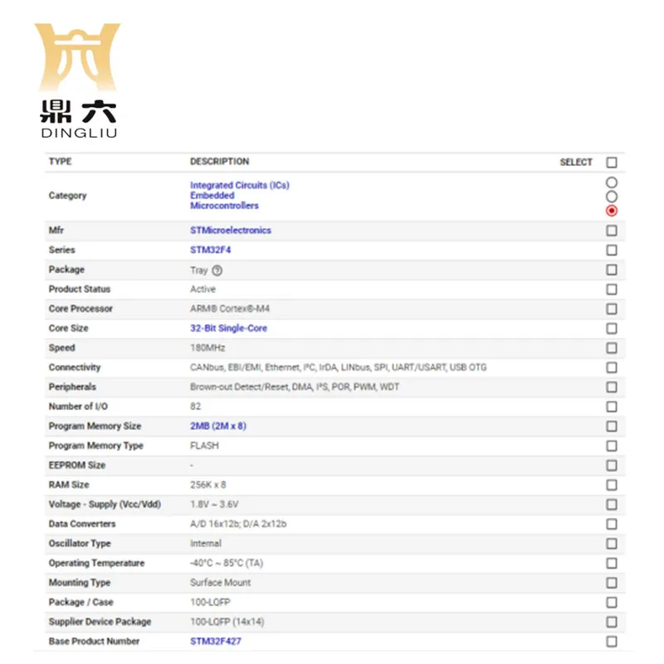Click the DESCRIPTION column header
This screenshot has height=664, width=664.
click(x=219, y=161)
